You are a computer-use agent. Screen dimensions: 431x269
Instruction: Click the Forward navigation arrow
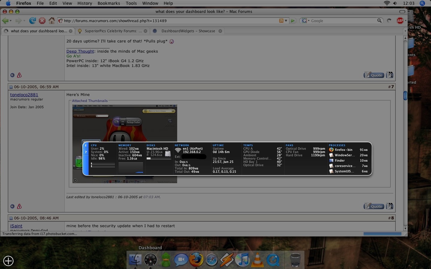[x=18, y=21]
